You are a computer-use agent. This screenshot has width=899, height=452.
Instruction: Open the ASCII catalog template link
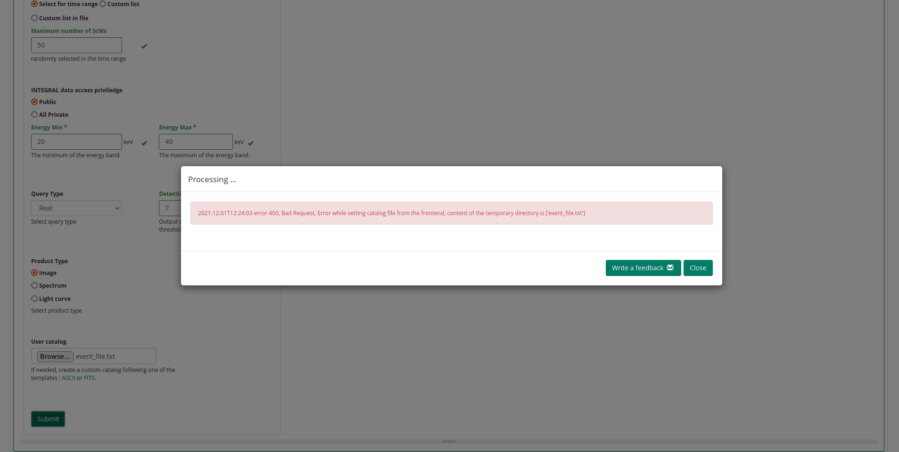coord(68,378)
